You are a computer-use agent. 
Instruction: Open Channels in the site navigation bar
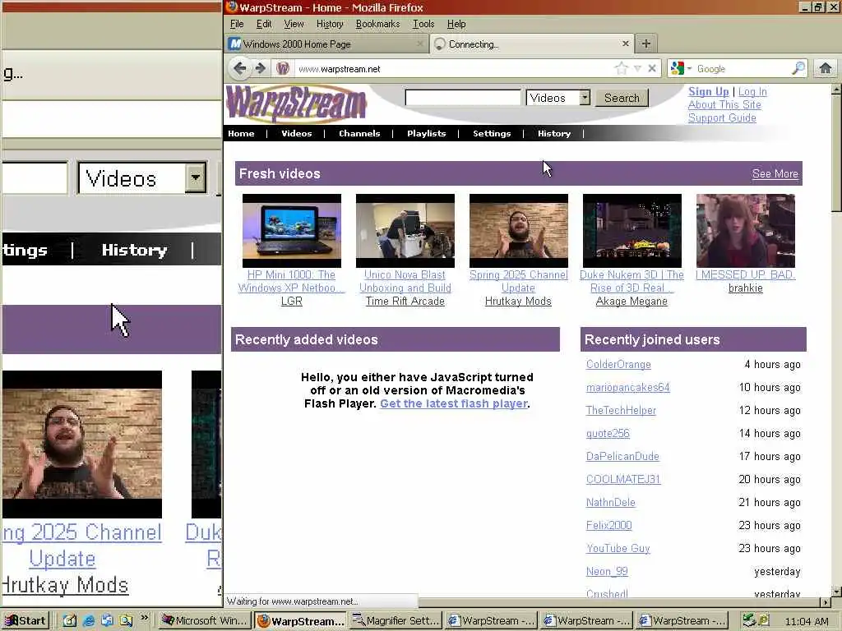click(359, 134)
